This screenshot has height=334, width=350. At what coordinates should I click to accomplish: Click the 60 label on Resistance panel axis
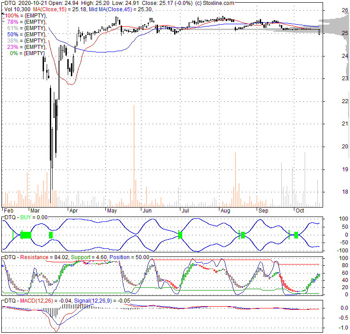[x=345, y=273]
